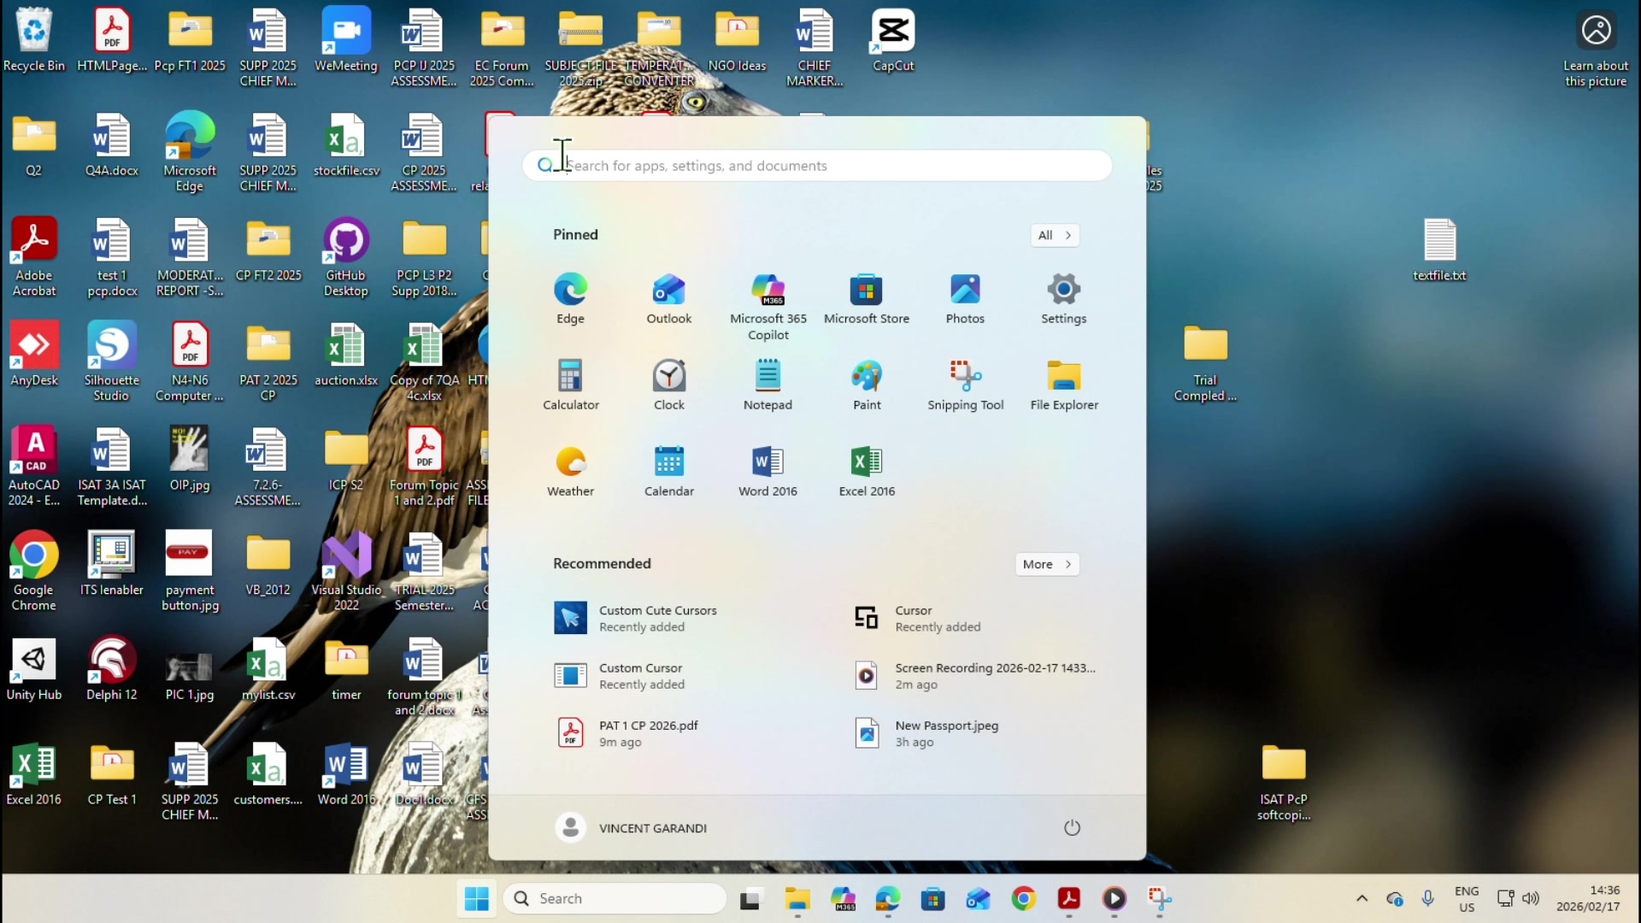Select the Recycle Bin desktop icon
1641x923 pixels.
click(x=34, y=40)
